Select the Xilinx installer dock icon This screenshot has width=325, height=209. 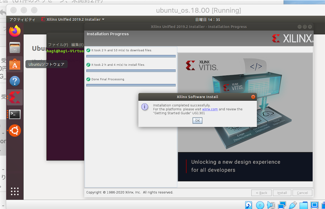click(x=15, y=97)
